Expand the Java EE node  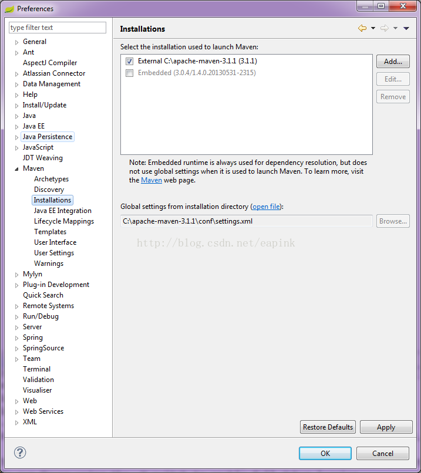click(x=17, y=127)
